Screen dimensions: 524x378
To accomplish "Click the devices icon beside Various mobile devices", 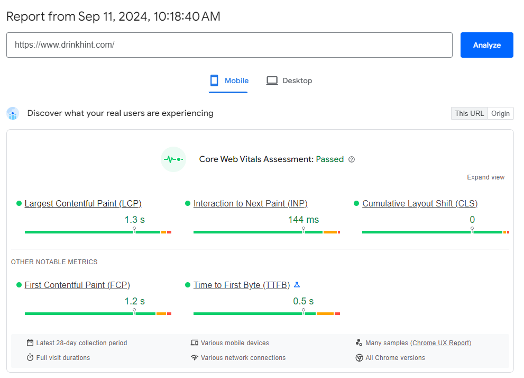I will [195, 343].
